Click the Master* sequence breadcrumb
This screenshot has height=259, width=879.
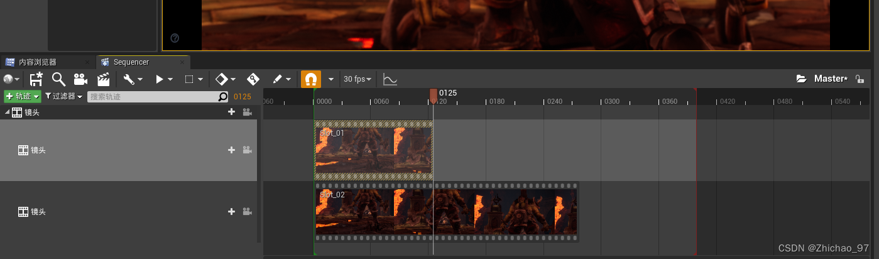coord(831,79)
